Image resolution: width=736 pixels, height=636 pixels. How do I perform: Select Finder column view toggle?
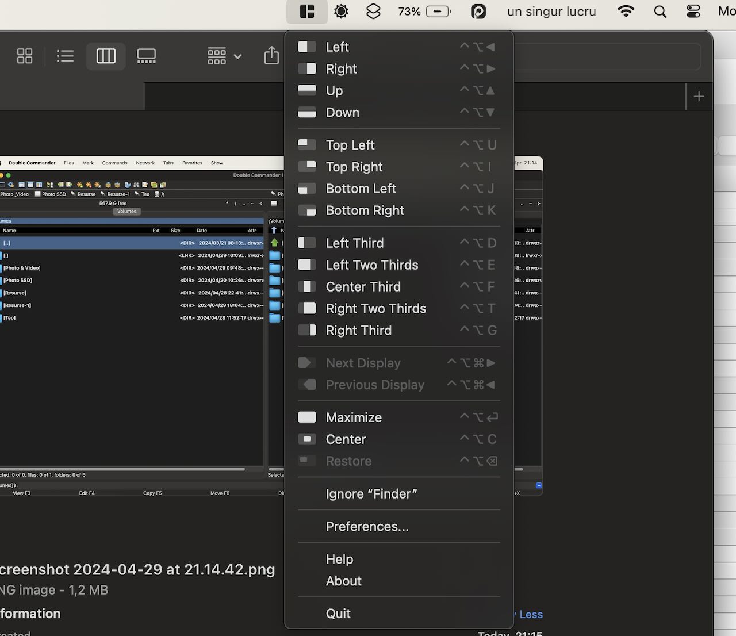[x=106, y=56]
